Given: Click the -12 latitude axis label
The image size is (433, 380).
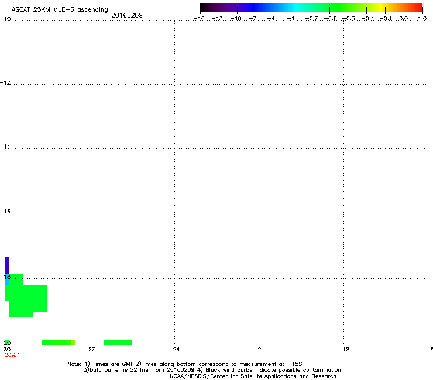Looking at the screenshot, I should pos(5,83).
